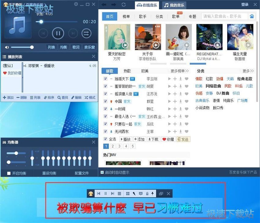This screenshot has width=260, height=223.
Task: Open the MV badge for 独孤天下
Action: point(132,79)
